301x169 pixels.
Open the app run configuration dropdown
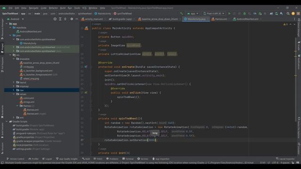(x=192, y=14)
